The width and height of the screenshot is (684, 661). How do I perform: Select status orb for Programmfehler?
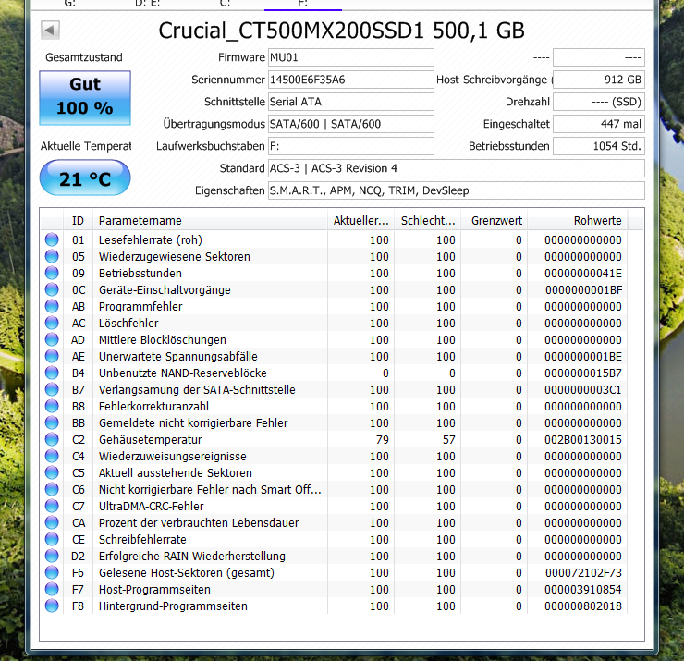click(52, 306)
